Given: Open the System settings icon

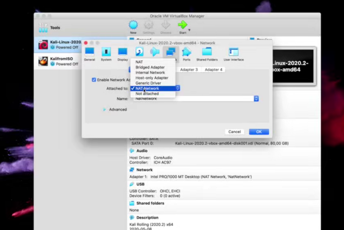Looking at the screenshot, I should pyautogui.click(x=106, y=52).
